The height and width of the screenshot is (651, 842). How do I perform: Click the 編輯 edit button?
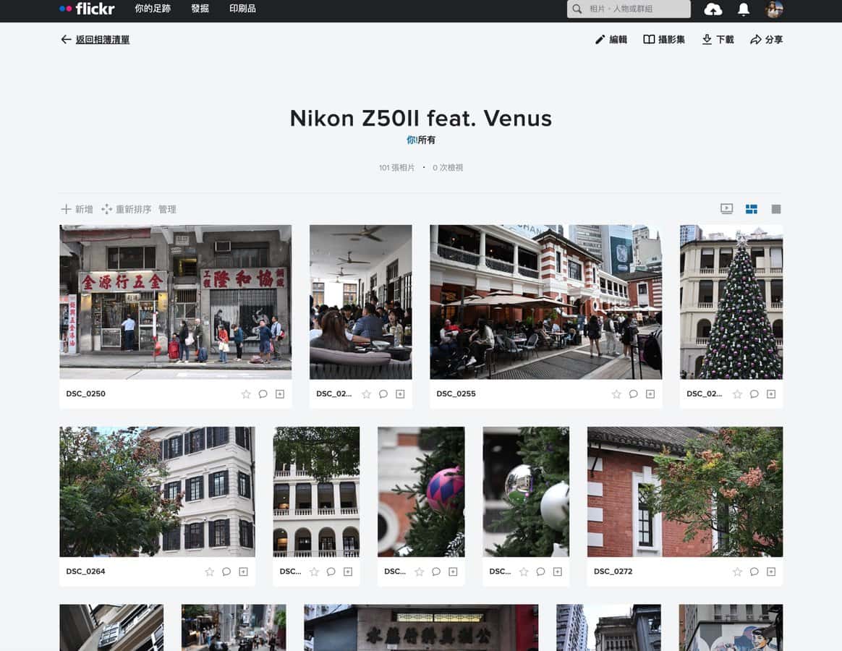[x=611, y=40]
